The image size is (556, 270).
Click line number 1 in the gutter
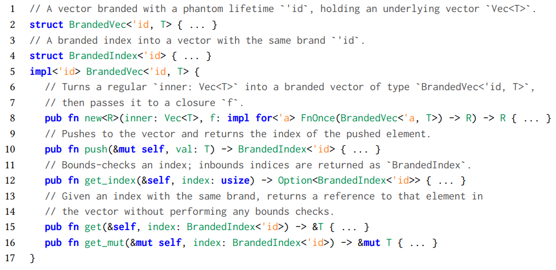coord(13,9)
